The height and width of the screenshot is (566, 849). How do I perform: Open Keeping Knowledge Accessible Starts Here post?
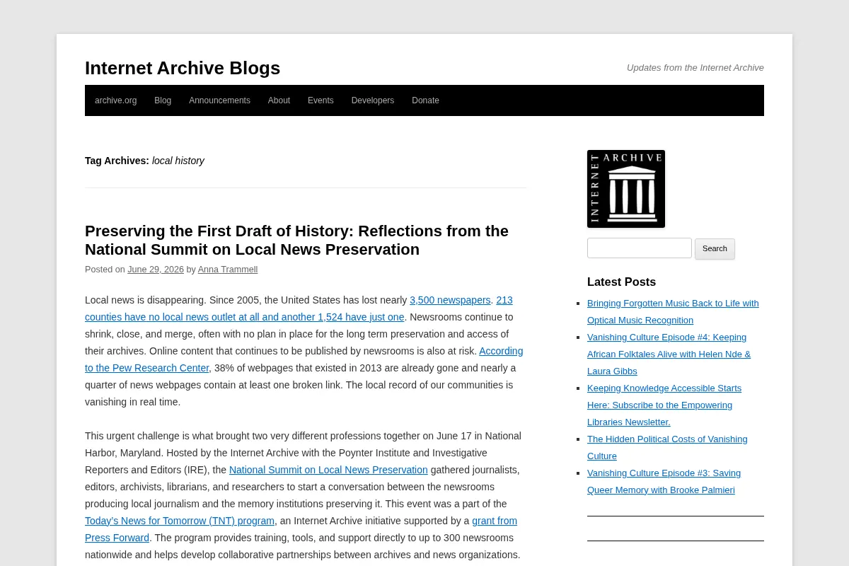664,405
